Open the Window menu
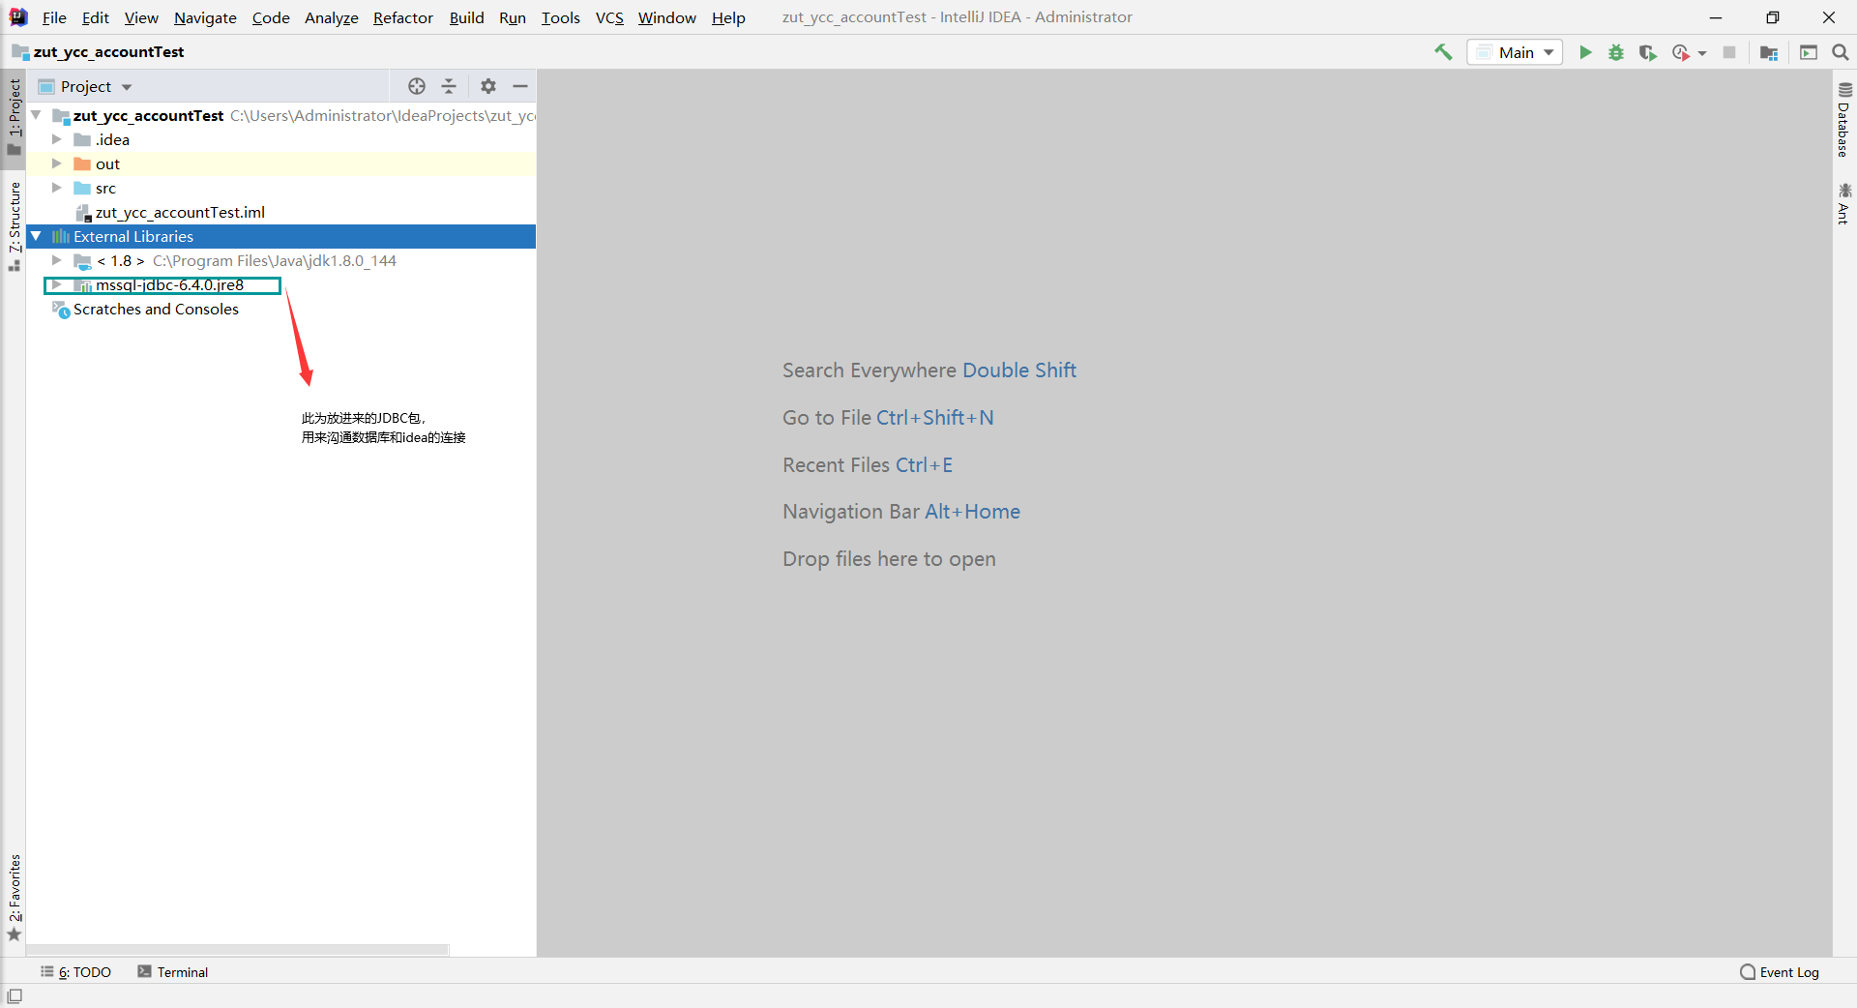 (667, 17)
